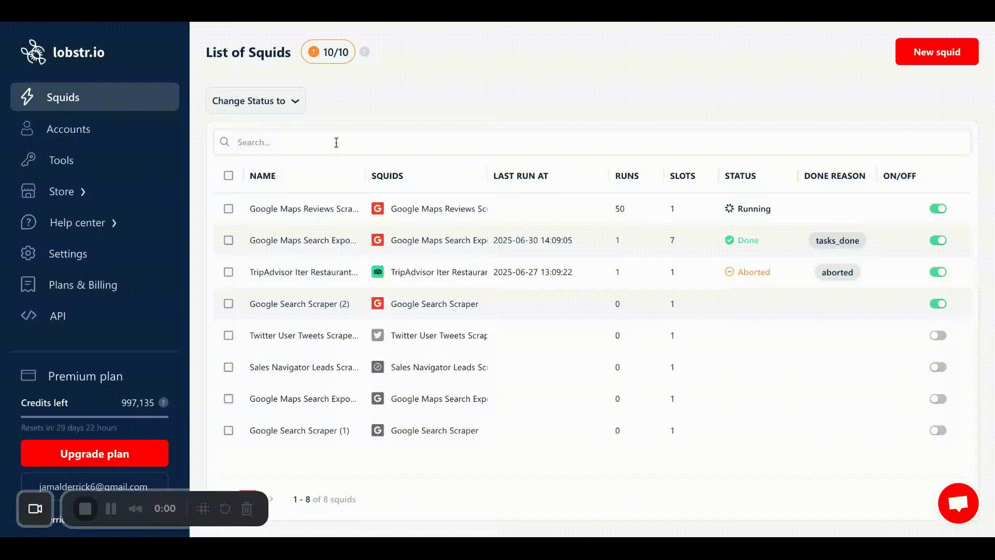Open the Sales Navigator Leads Scra... squid name
The image size is (995, 560).
[x=304, y=367]
